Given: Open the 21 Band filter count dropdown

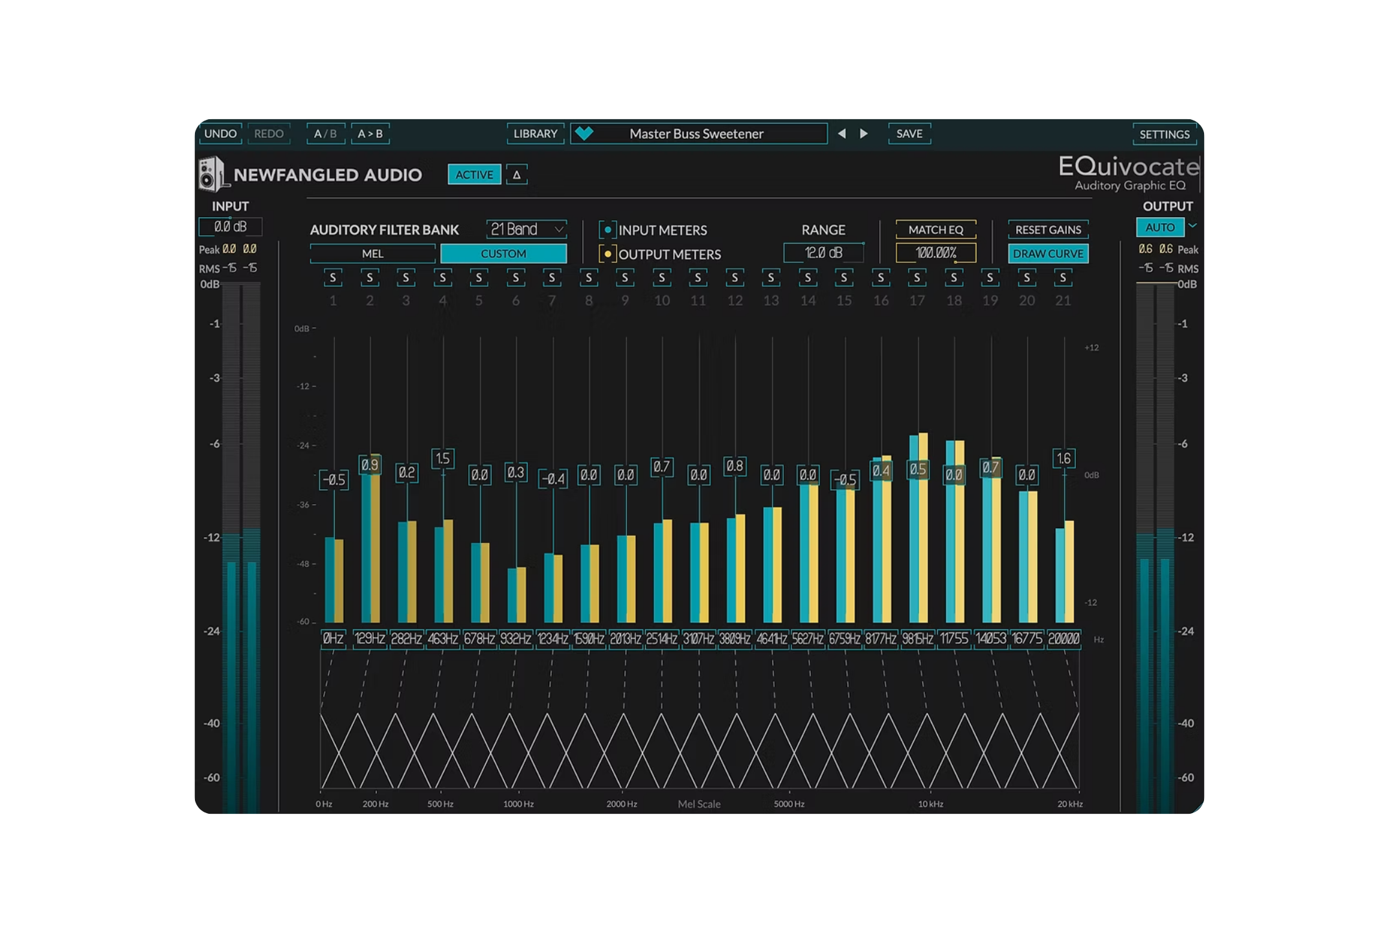Looking at the screenshot, I should click(x=526, y=229).
